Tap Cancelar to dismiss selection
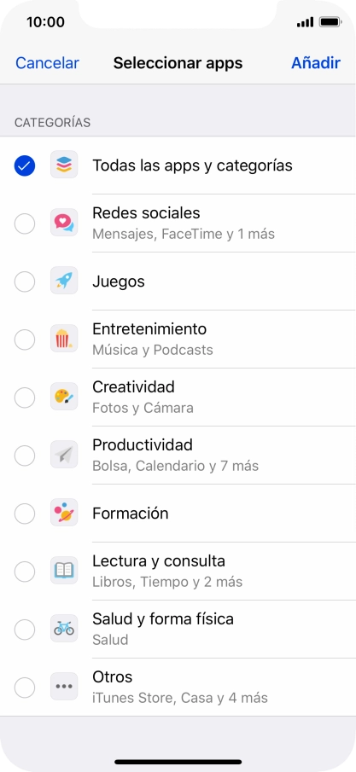The image size is (356, 772). click(47, 63)
